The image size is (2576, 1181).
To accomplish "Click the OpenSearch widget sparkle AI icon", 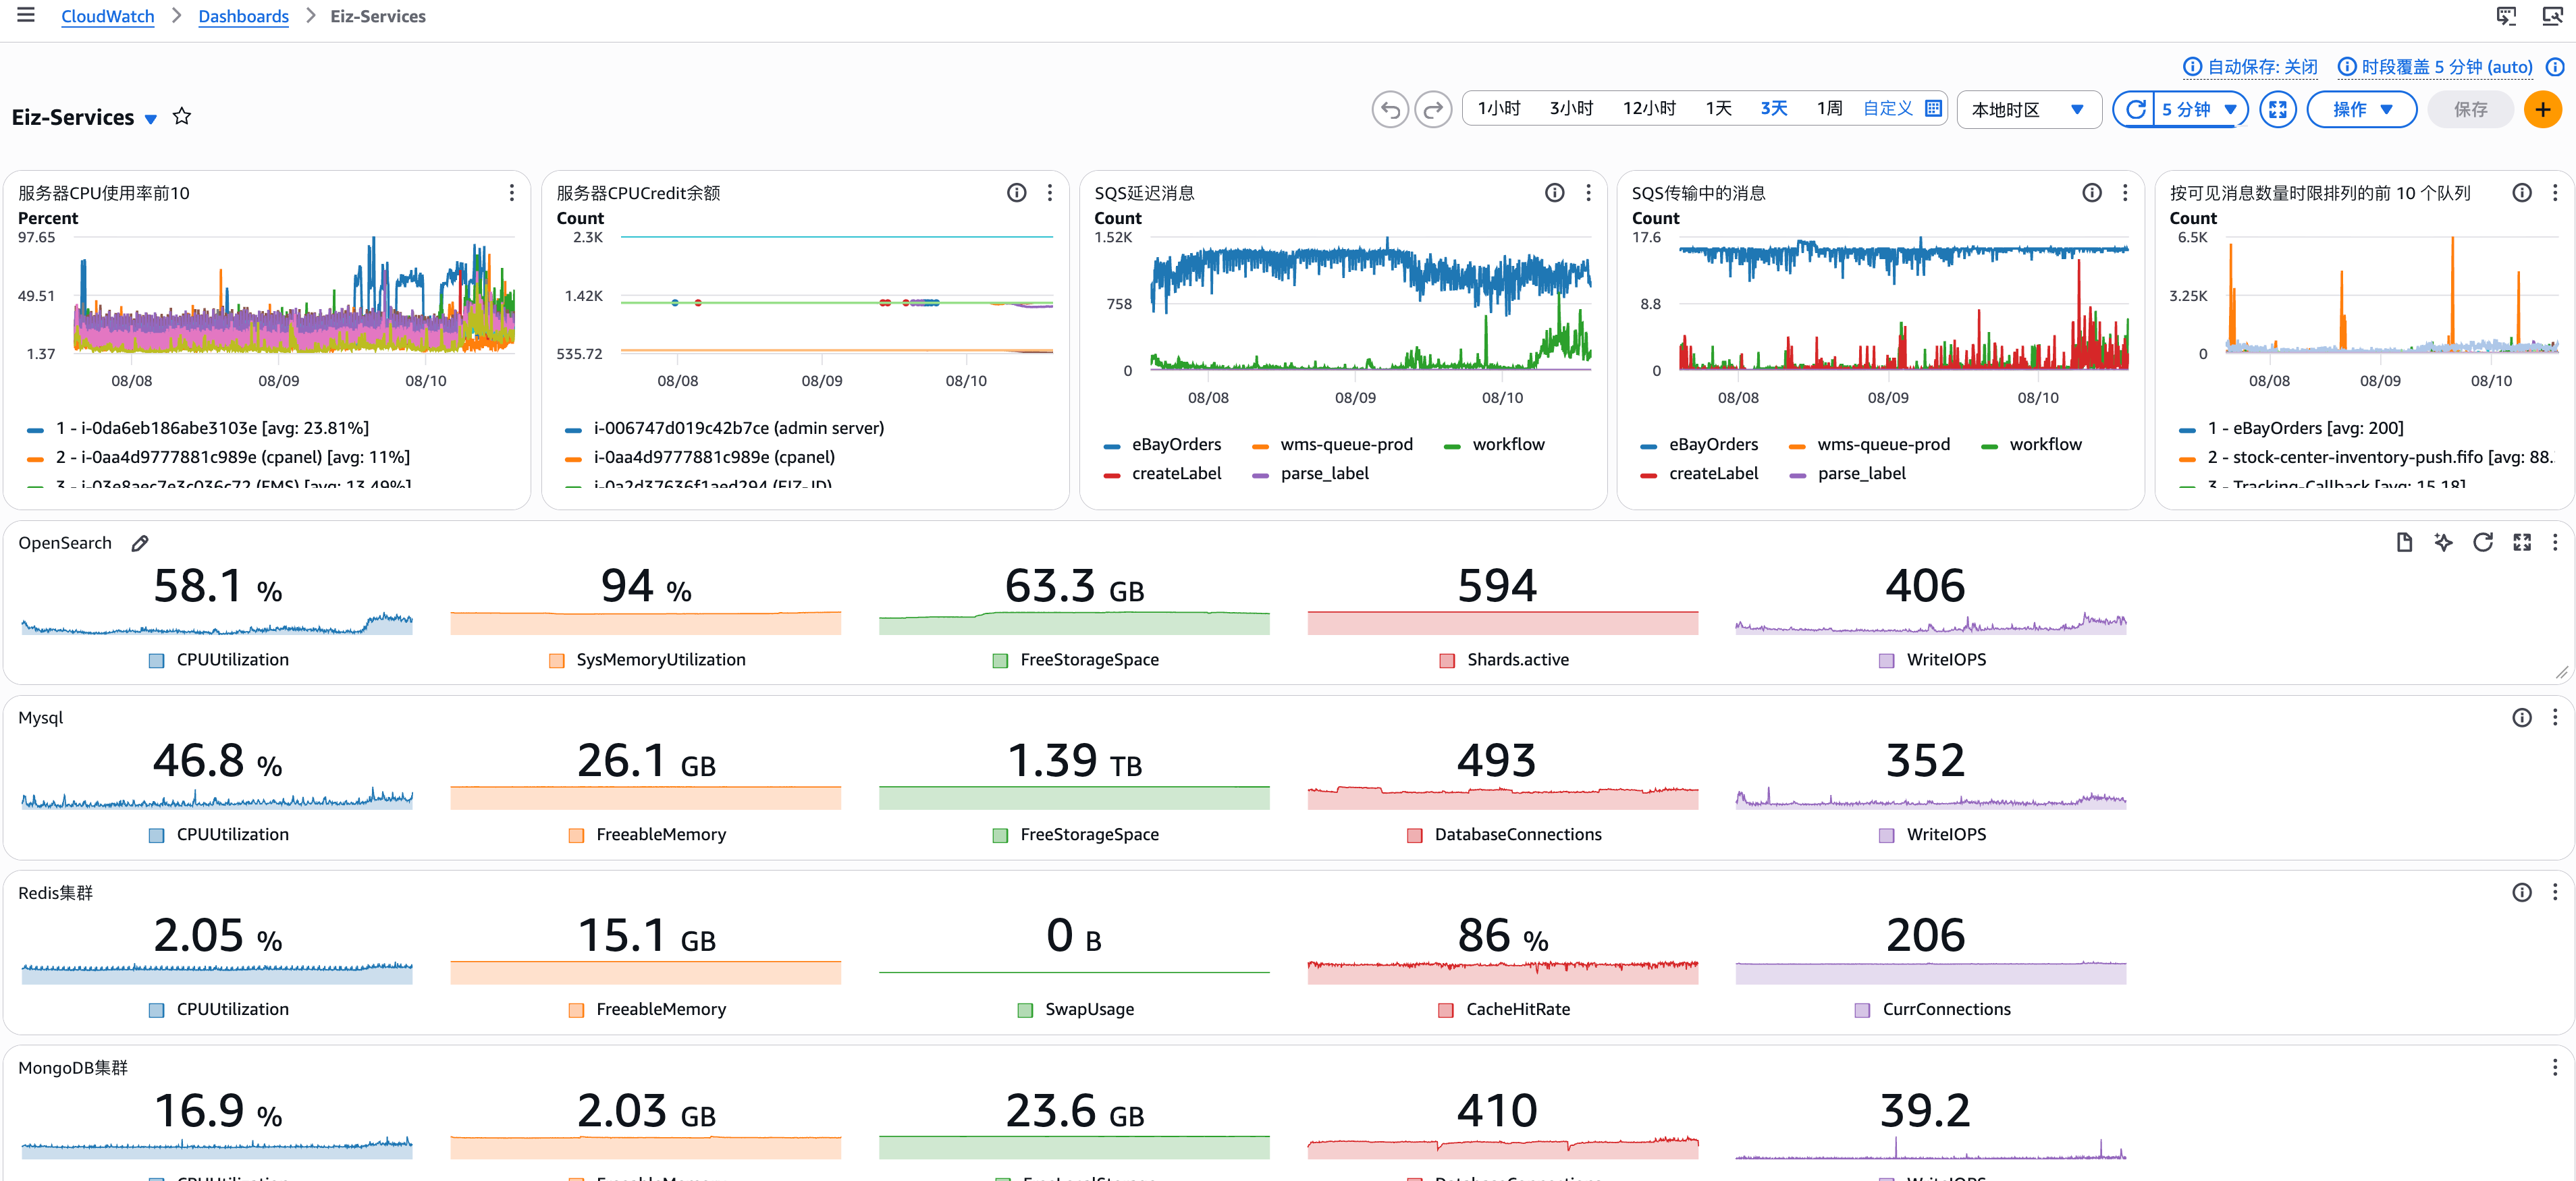I will click(2443, 542).
